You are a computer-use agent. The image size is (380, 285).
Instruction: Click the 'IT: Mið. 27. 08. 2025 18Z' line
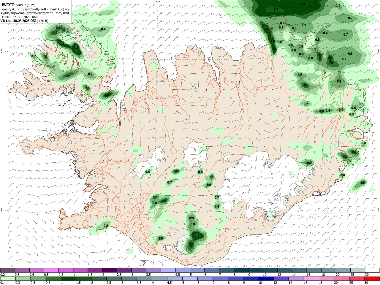coord(18,17)
